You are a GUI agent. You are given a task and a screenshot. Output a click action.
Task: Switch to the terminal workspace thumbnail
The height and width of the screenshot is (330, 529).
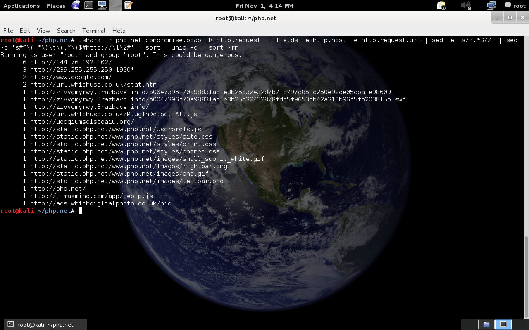tap(503, 324)
